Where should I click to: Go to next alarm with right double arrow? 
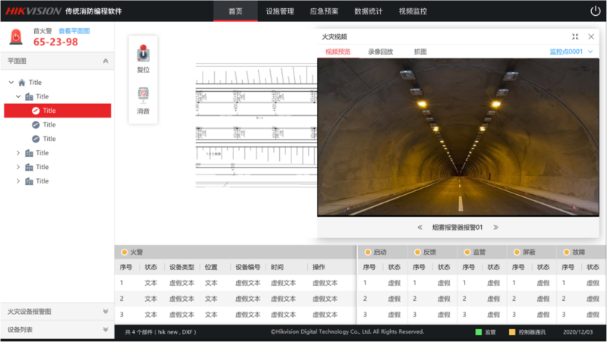[496, 227]
